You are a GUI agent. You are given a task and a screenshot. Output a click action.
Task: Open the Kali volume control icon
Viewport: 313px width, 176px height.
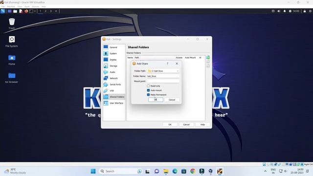click(279, 11)
